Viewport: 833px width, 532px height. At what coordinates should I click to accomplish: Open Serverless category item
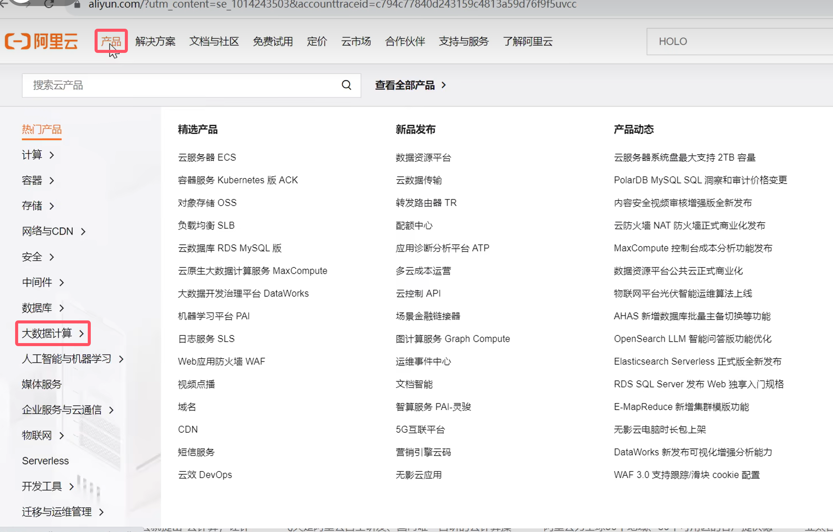45,461
